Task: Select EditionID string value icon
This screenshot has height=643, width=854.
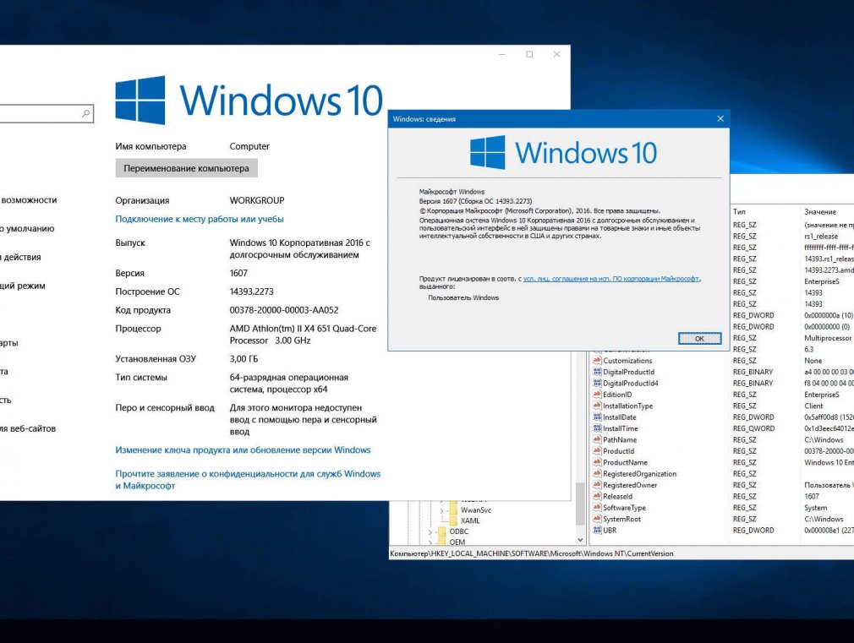Action: pos(597,395)
